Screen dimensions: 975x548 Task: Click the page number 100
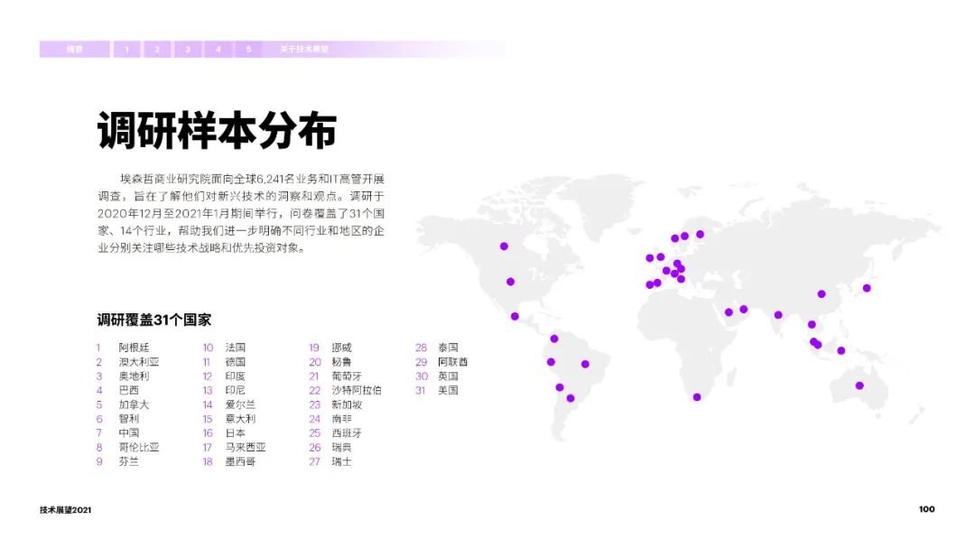pos(926,509)
